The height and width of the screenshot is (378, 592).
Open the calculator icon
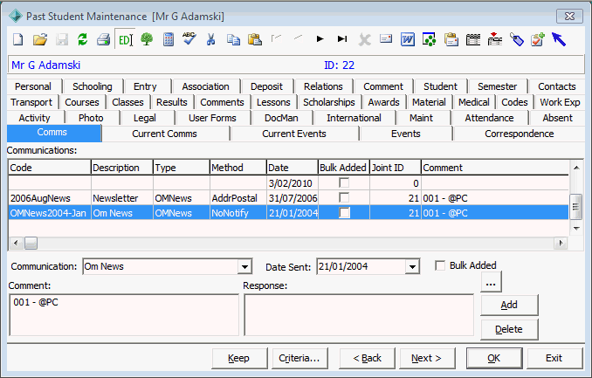(169, 39)
